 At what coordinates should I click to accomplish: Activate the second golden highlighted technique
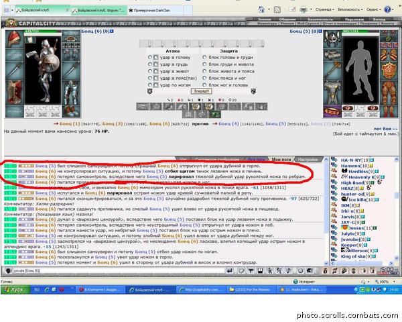(208, 106)
